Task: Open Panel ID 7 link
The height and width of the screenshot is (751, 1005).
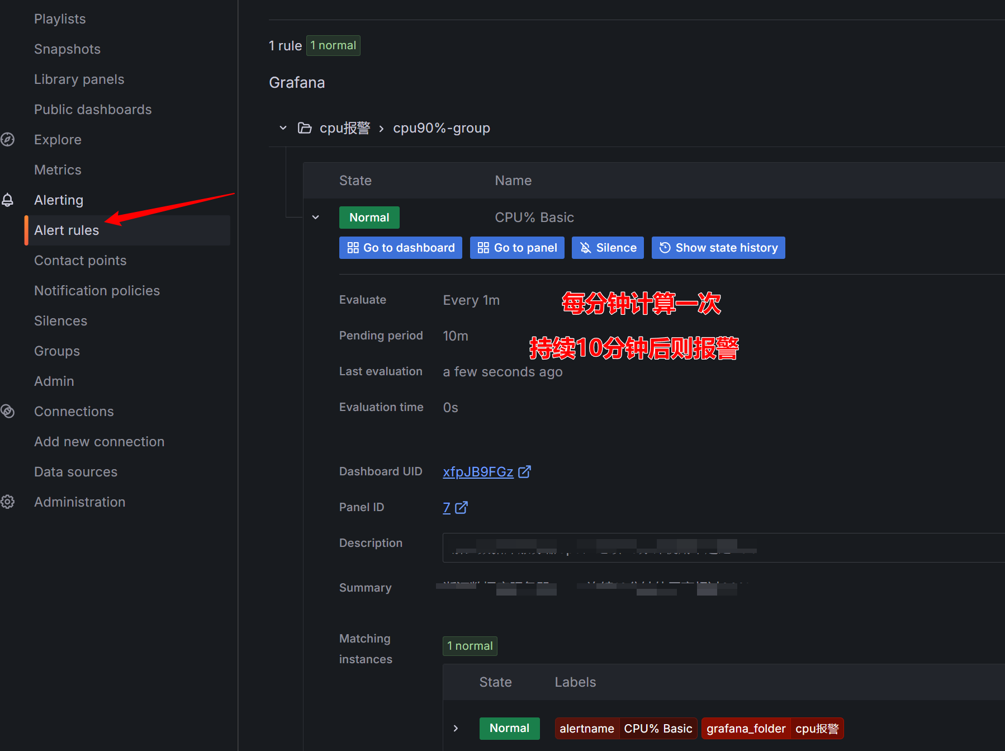Action: point(447,508)
